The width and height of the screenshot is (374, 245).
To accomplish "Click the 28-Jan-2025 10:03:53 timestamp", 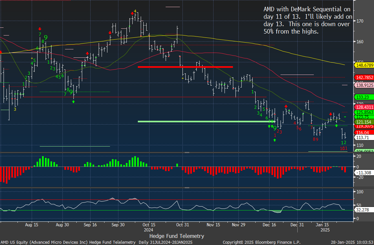I will [x=352, y=242].
